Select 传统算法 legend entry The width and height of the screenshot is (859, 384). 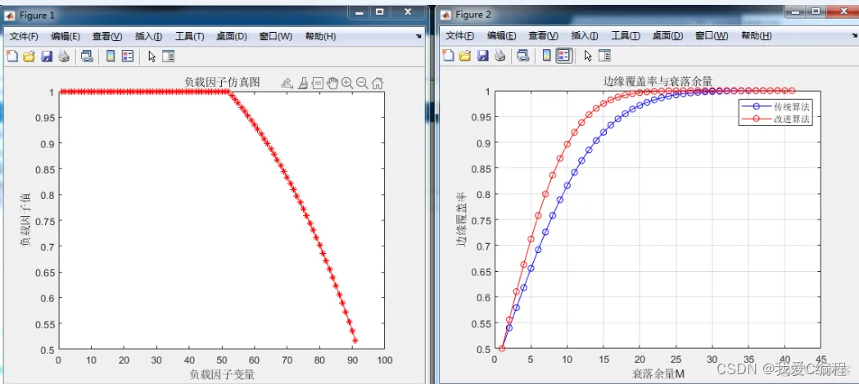[775, 106]
